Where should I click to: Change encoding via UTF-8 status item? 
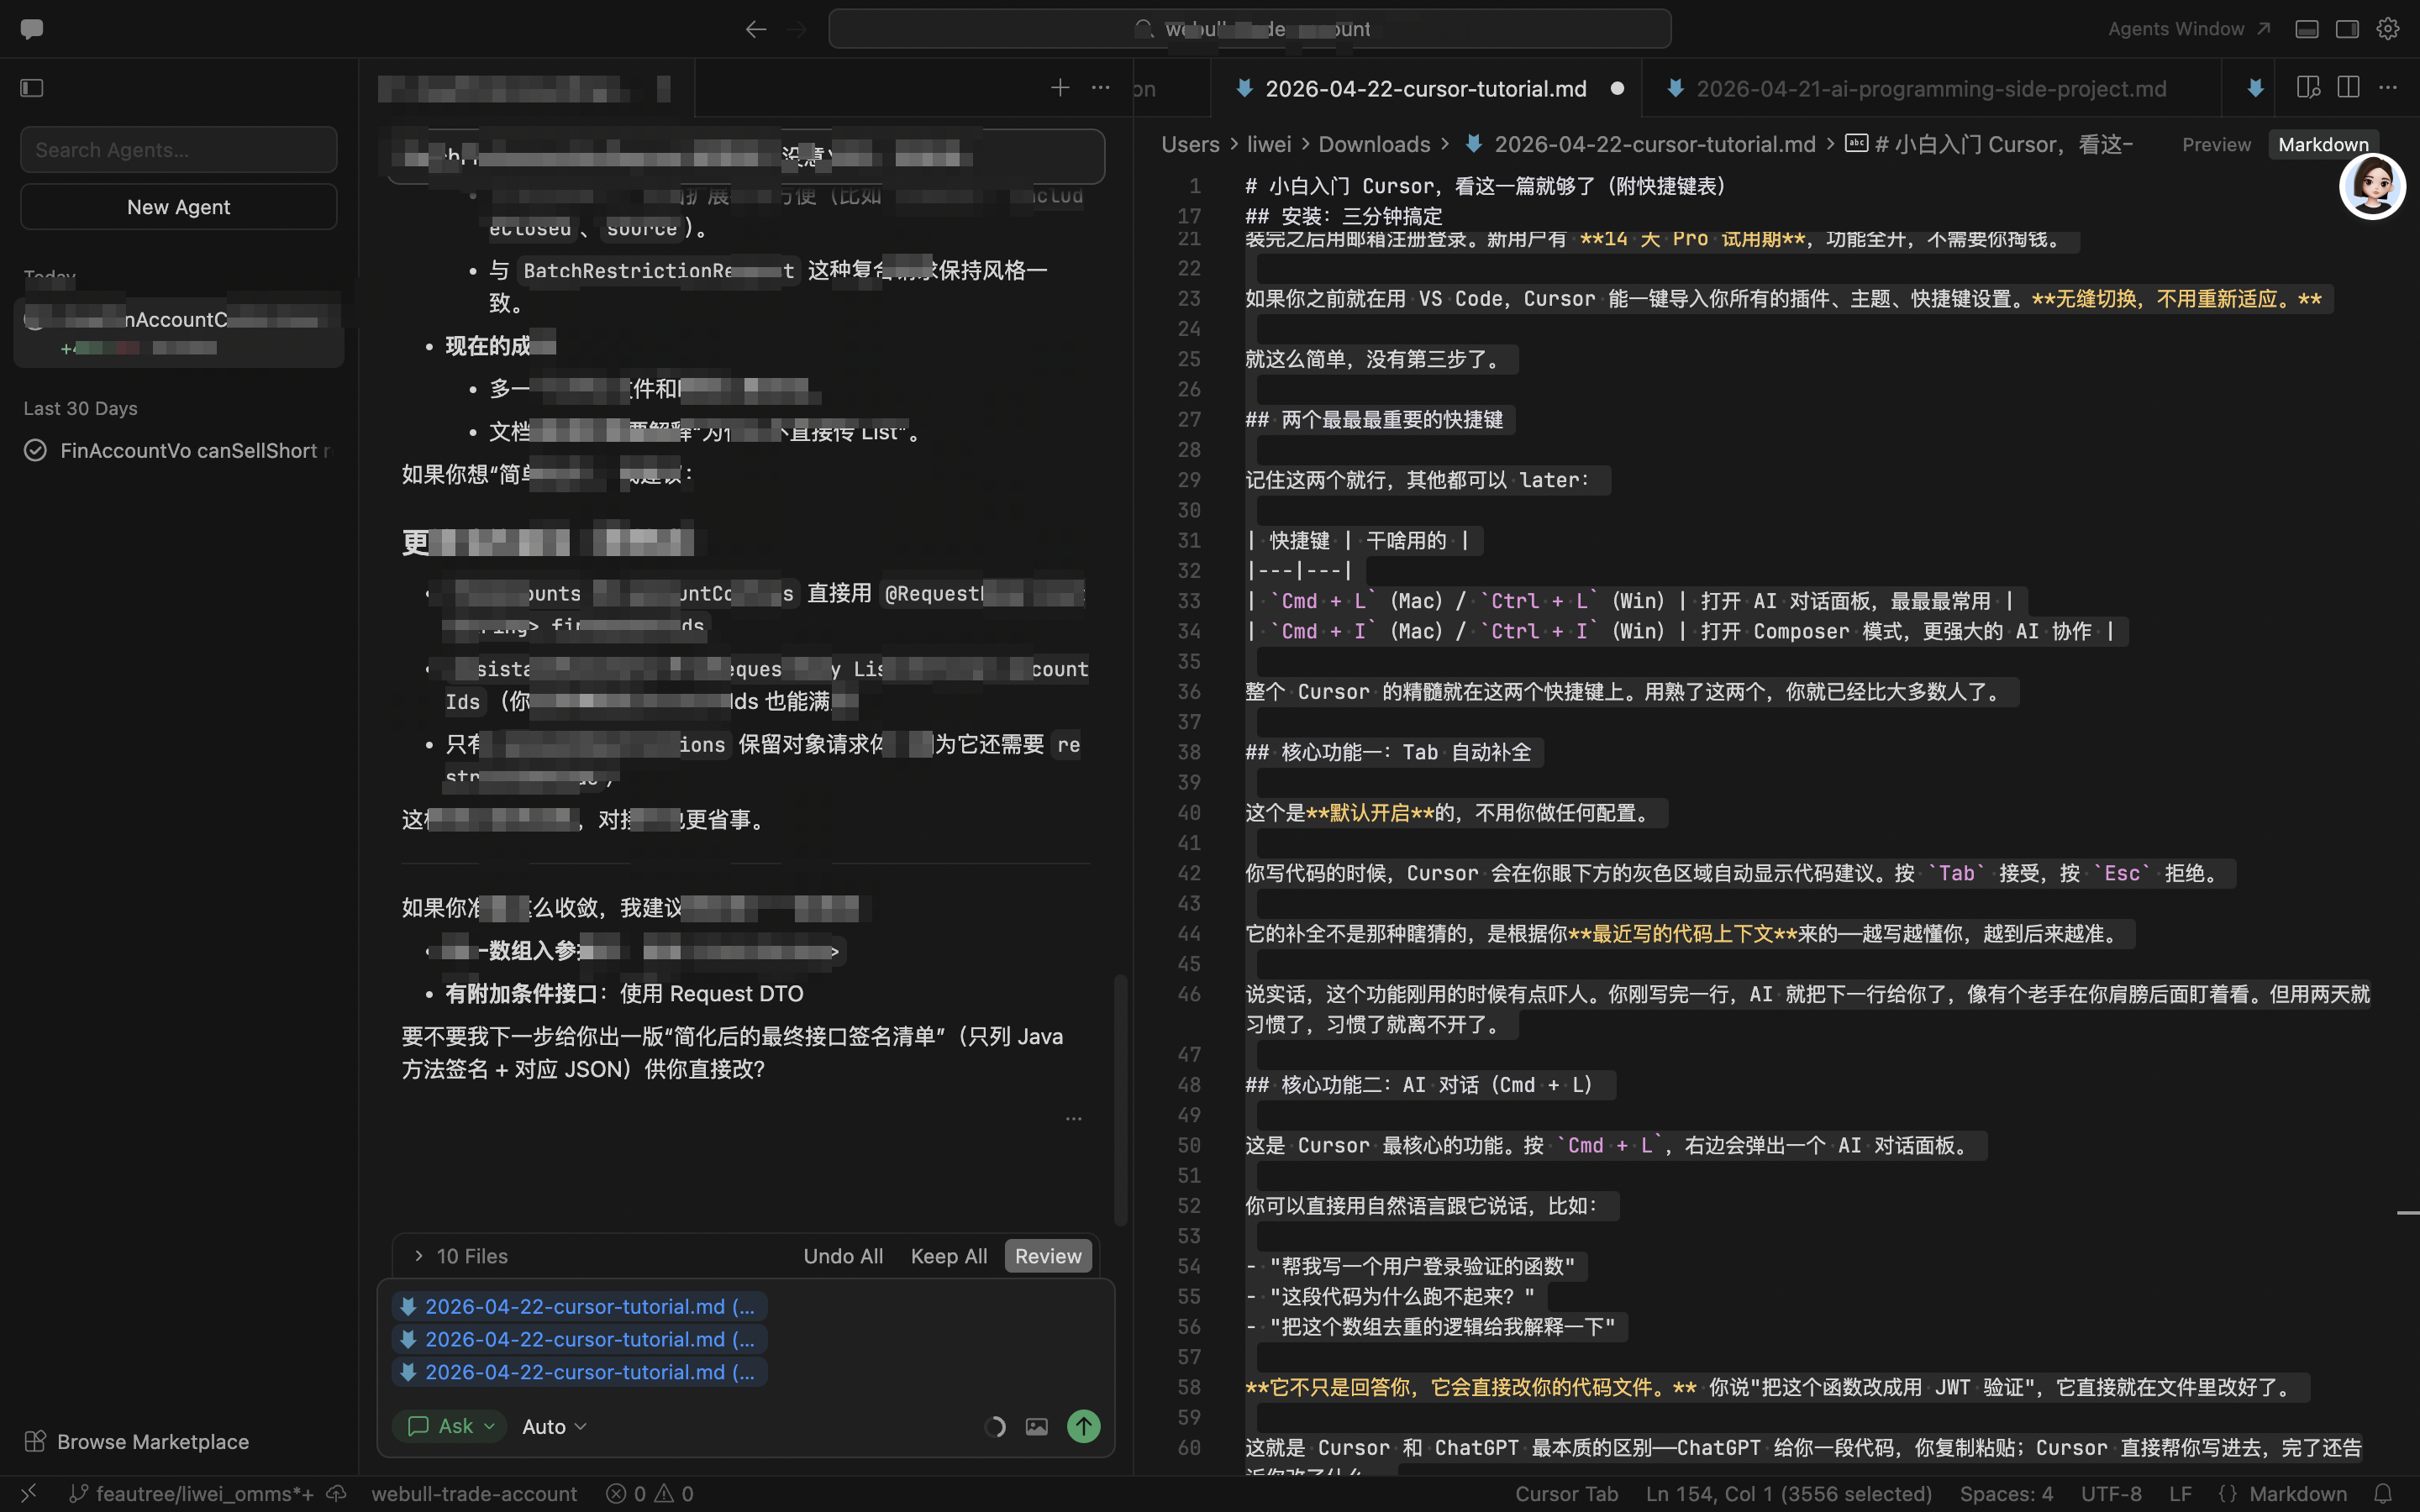[x=2111, y=1494]
